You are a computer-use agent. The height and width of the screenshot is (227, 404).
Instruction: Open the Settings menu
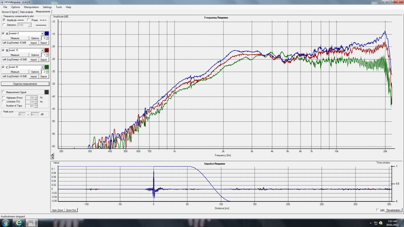[x=47, y=7]
